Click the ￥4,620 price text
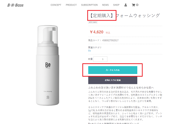Screen dimensions: 188x124 coord(96,32)
